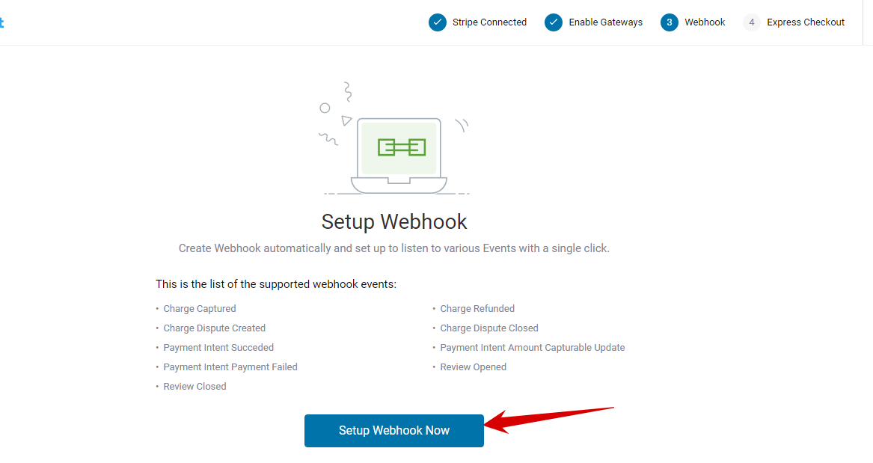The height and width of the screenshot is (463, 873).
Task: Click the step 3 number circle
Action: pos(670,22)
